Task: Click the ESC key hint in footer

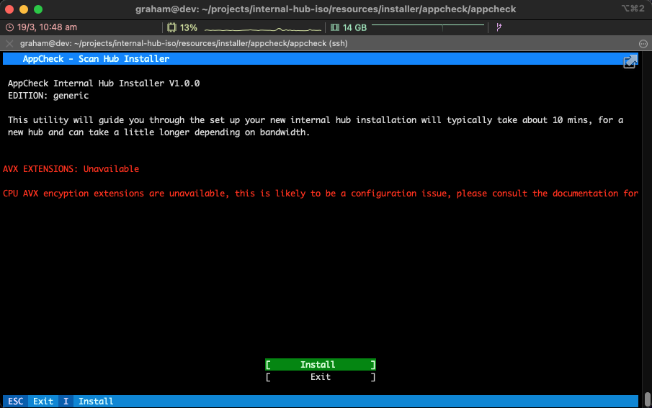Action: 16,401
